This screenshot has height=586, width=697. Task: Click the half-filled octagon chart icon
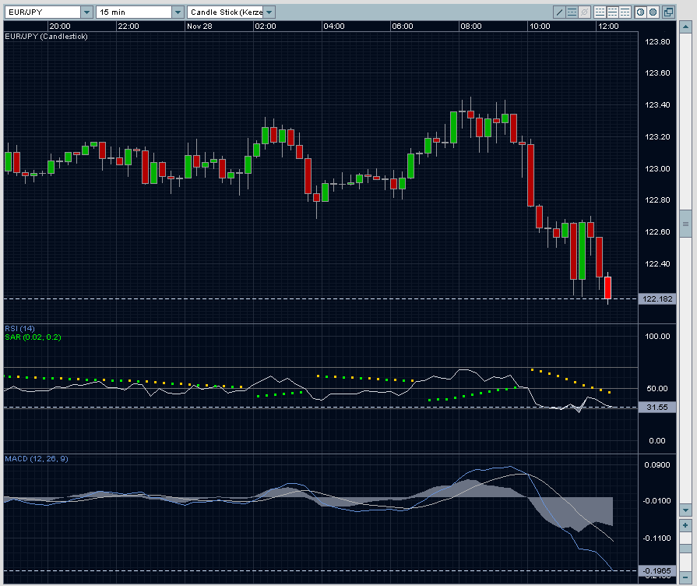[x=641, y=12]
